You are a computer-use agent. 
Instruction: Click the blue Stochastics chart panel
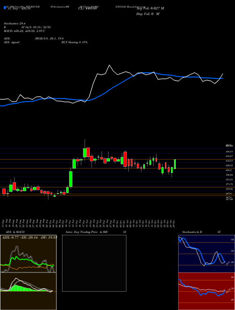206,254
